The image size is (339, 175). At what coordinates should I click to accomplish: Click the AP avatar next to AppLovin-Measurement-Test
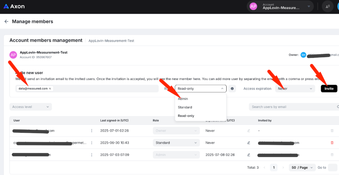(x=13, y=55)
